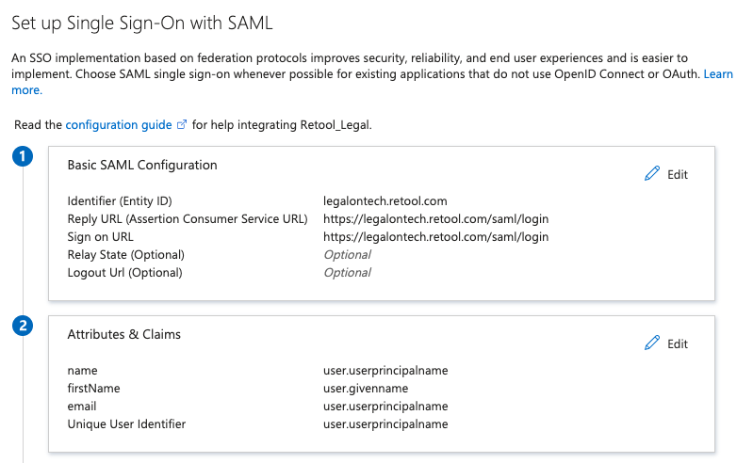Screen dimensions: 753x463
Task: Click the Attributes & Claims heading
Action: pos(123,334)
